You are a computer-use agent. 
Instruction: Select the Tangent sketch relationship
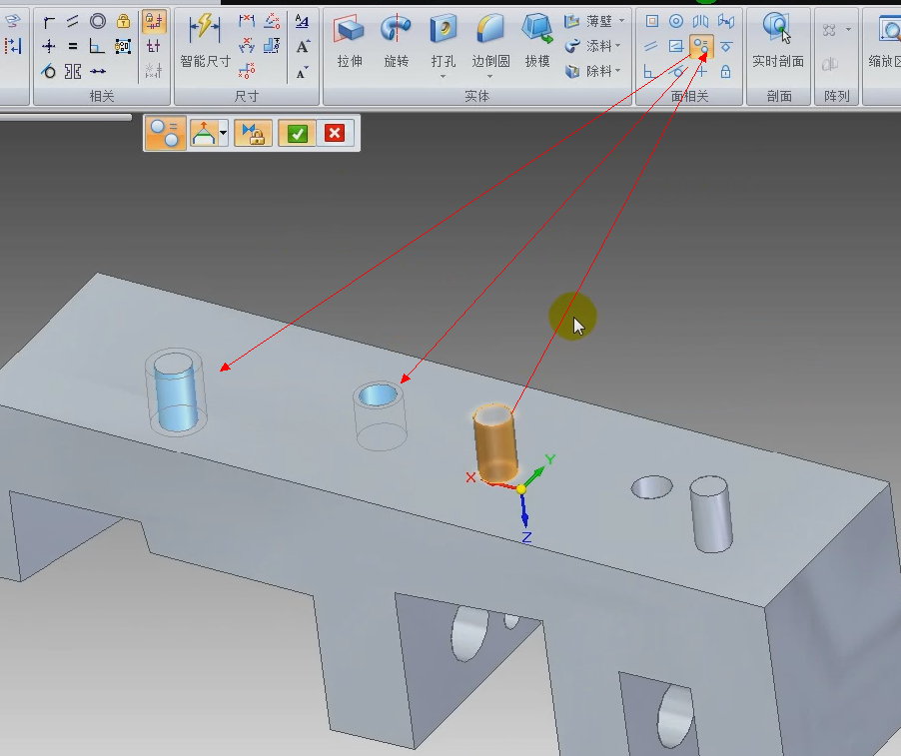coord(49,71)
